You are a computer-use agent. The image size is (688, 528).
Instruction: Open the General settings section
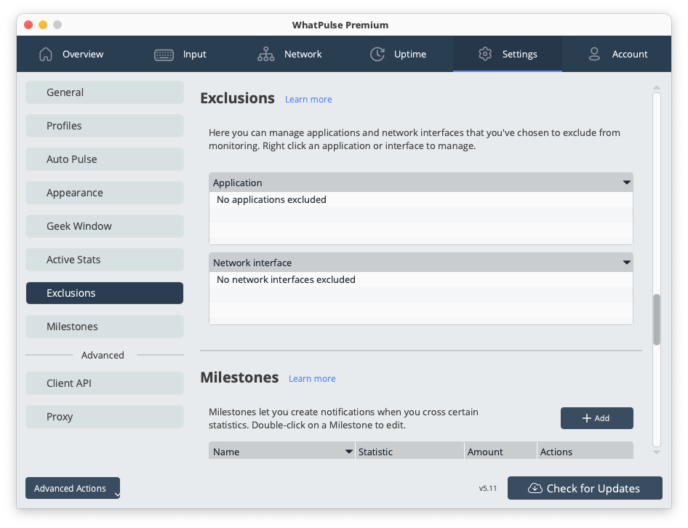(x=104, y=92)
